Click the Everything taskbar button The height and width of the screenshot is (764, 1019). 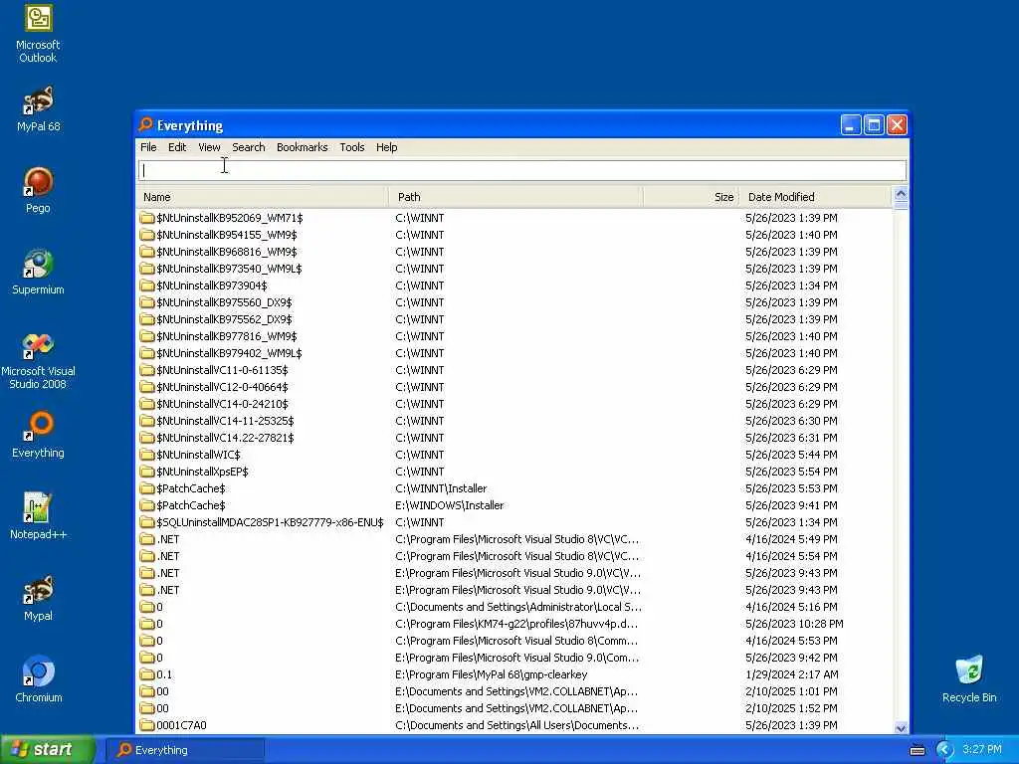[x=185, y=750]
